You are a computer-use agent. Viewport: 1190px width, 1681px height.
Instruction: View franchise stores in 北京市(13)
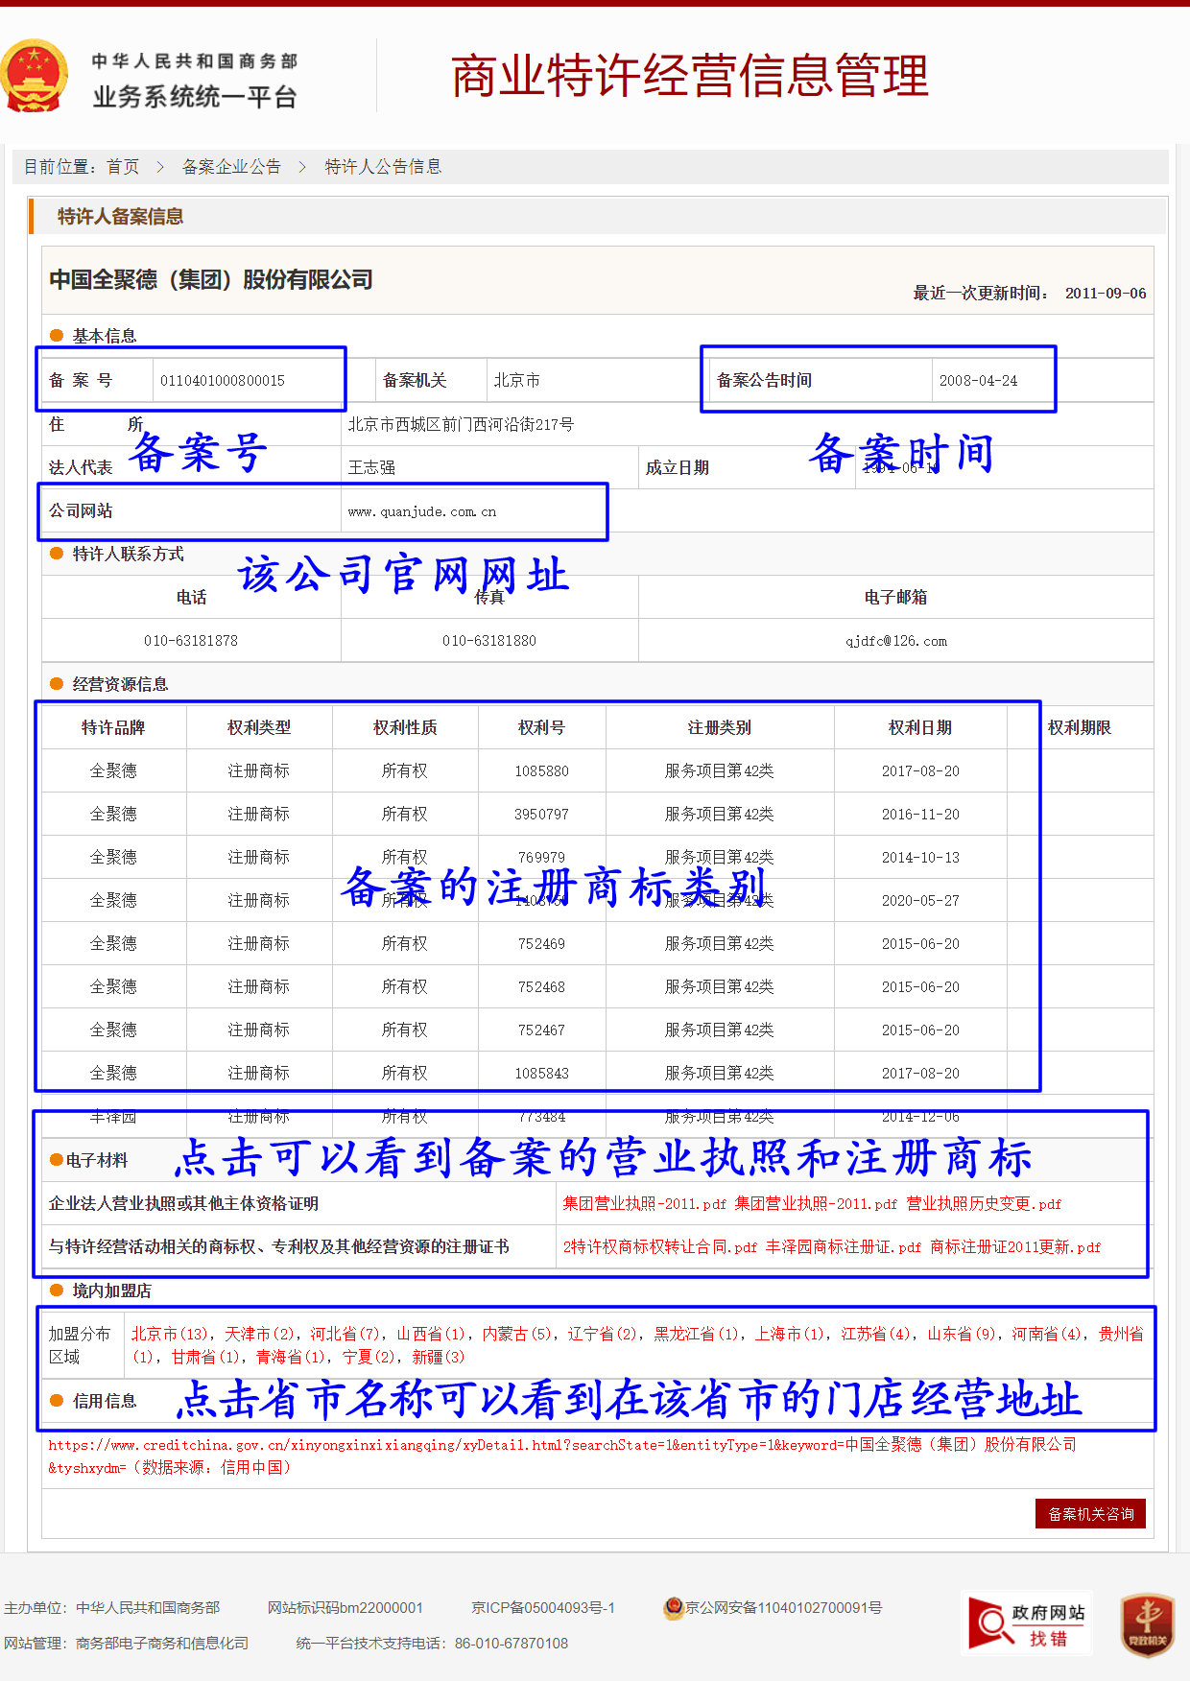coord(169,1334)
